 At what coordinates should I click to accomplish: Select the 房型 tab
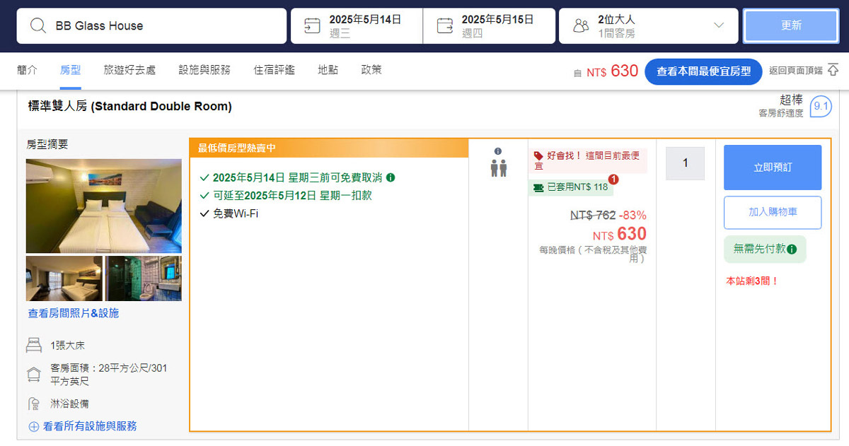point(71,70)
